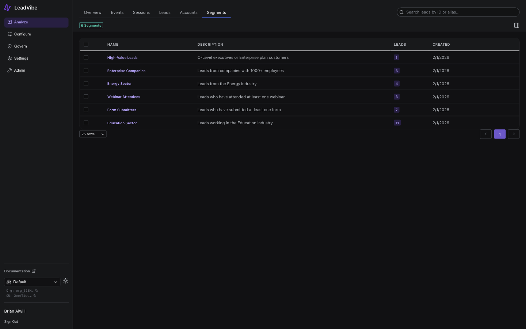The image size is (526, 329).
Task: Select the checkbox for High-Value Leads
Action: coord(86,57)
